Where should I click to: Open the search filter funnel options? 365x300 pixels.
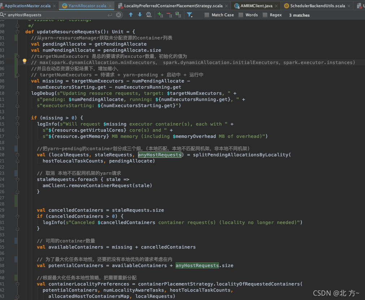point(190,15)
